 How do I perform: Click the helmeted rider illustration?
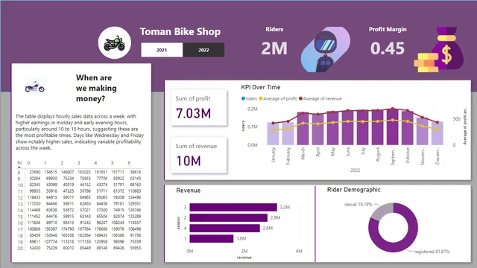pos(326,50)
